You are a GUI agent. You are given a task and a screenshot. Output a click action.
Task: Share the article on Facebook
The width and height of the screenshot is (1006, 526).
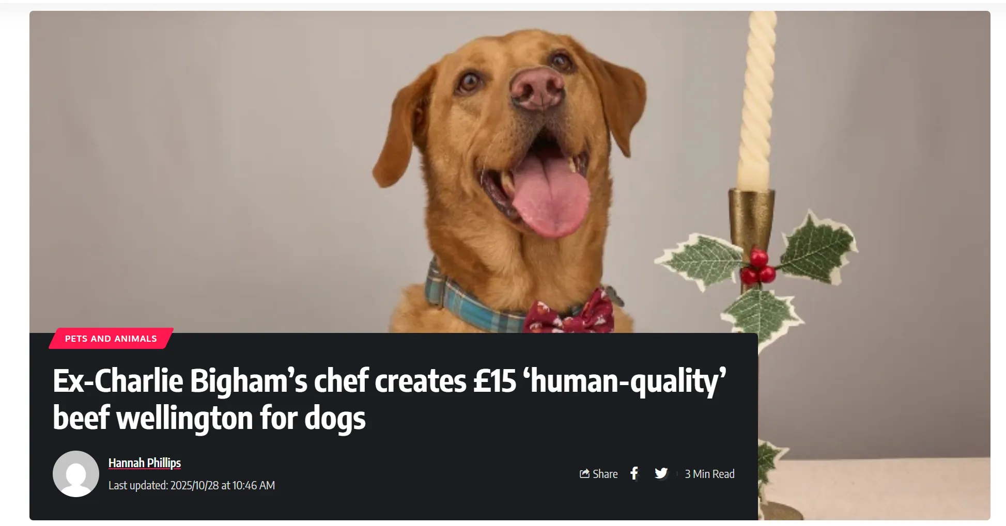634,473
